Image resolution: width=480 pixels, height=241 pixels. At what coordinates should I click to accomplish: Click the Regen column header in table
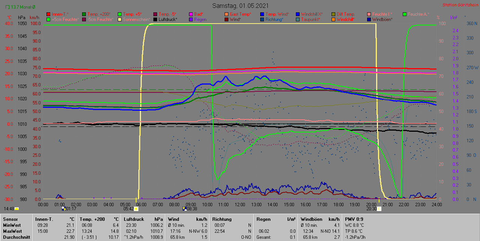coord(263,219)
